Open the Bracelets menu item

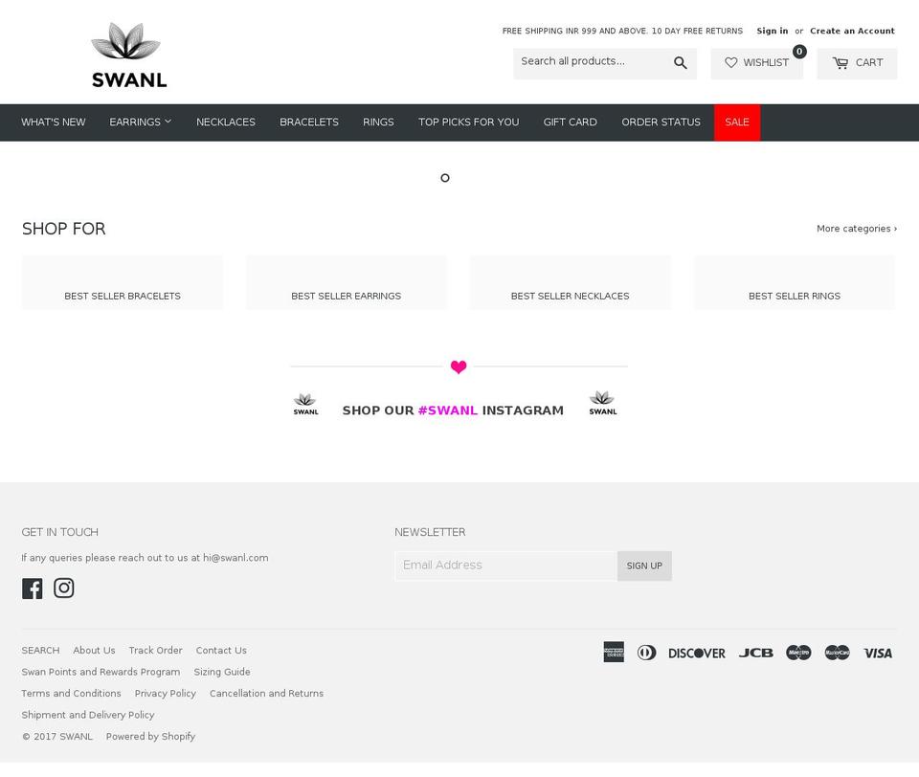click(309, 122)
